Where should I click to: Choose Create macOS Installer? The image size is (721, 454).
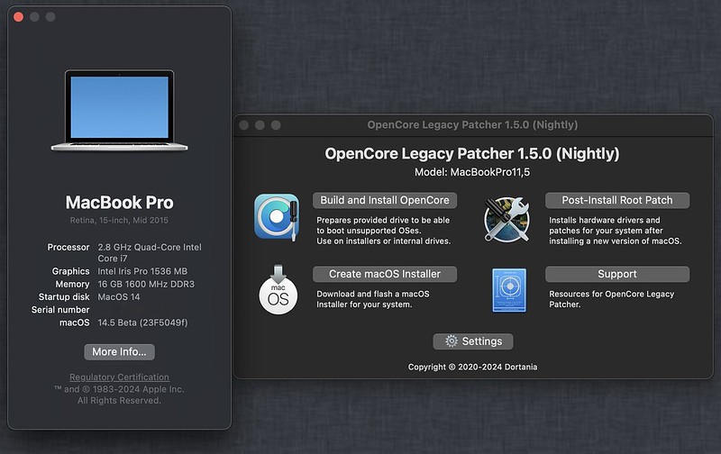pyautogui.click(x=385, y=274)
